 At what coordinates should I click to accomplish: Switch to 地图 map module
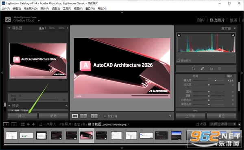click(233, 20)
